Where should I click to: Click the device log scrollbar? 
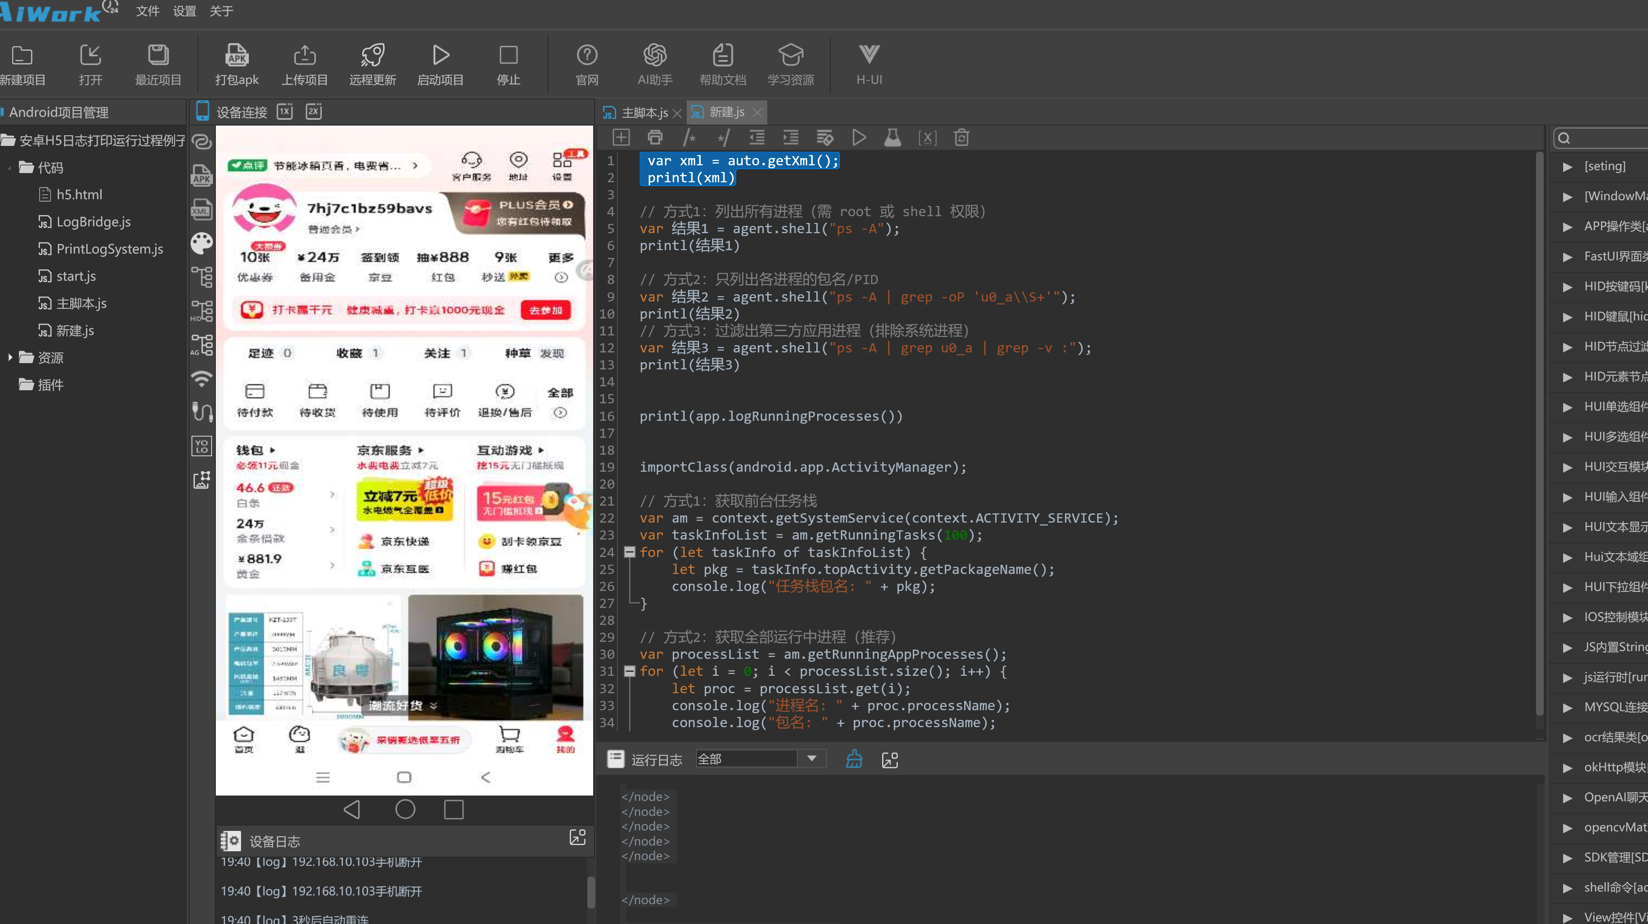(591, 892)
